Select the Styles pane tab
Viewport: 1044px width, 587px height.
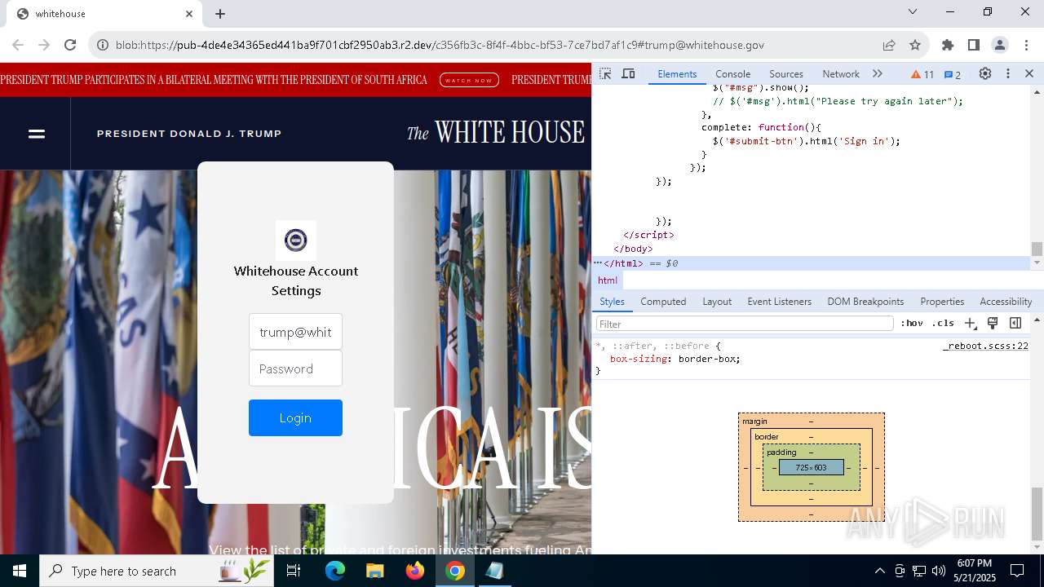[x=612, y=301]
